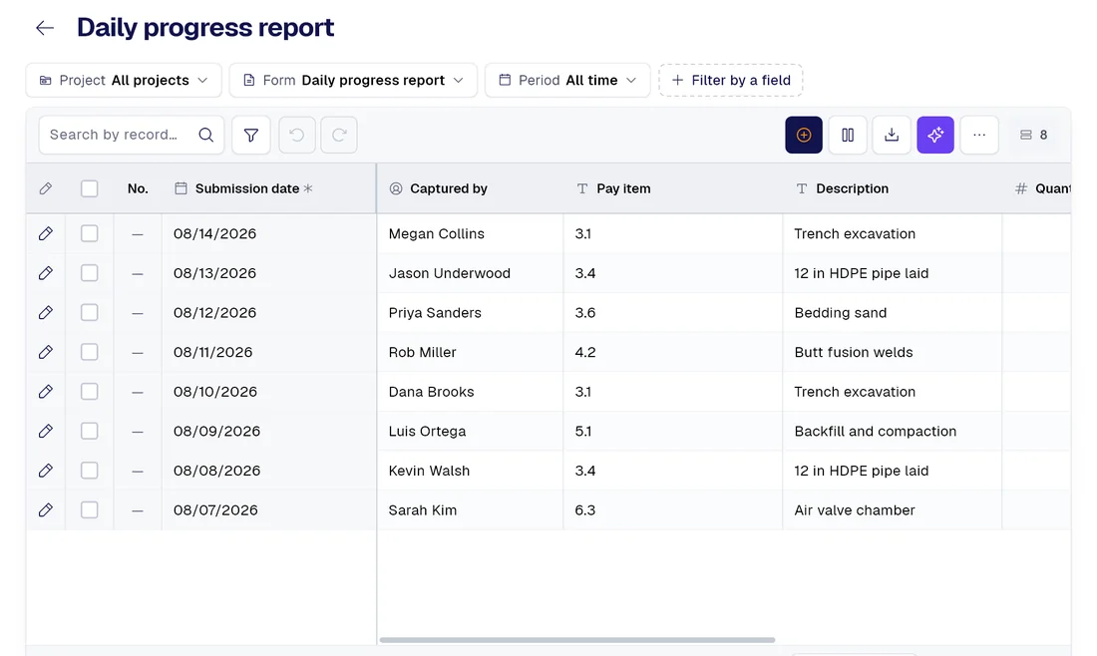Click the 08/11/2026 submission date cell

(269, 352)
